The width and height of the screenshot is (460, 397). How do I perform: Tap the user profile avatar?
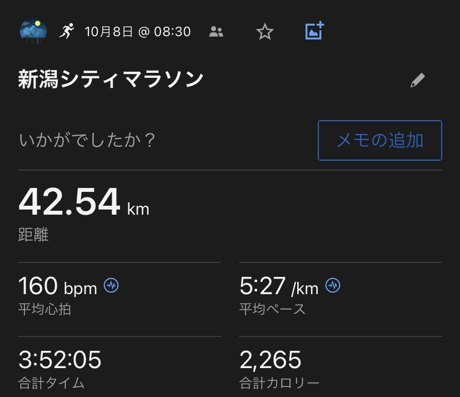tap(33, 31)
